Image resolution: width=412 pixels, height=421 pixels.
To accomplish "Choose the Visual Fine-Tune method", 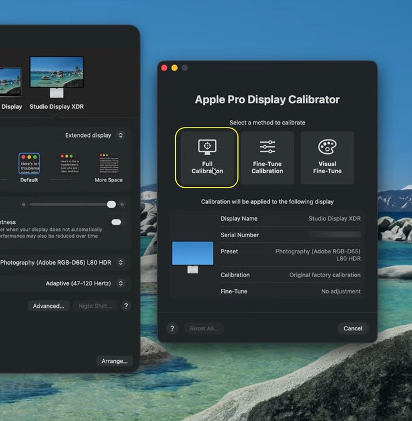I will pos(327,158).
